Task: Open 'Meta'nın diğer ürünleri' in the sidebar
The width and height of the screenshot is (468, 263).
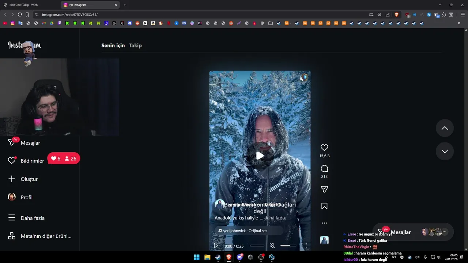Action: click(x=39, y=236)
